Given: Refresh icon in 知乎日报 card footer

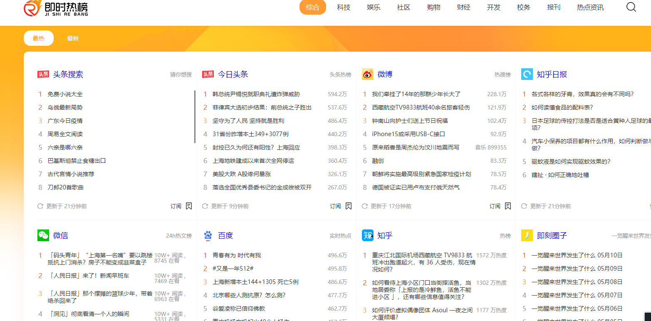Looking at the screenshot, I should click(524, 206).
